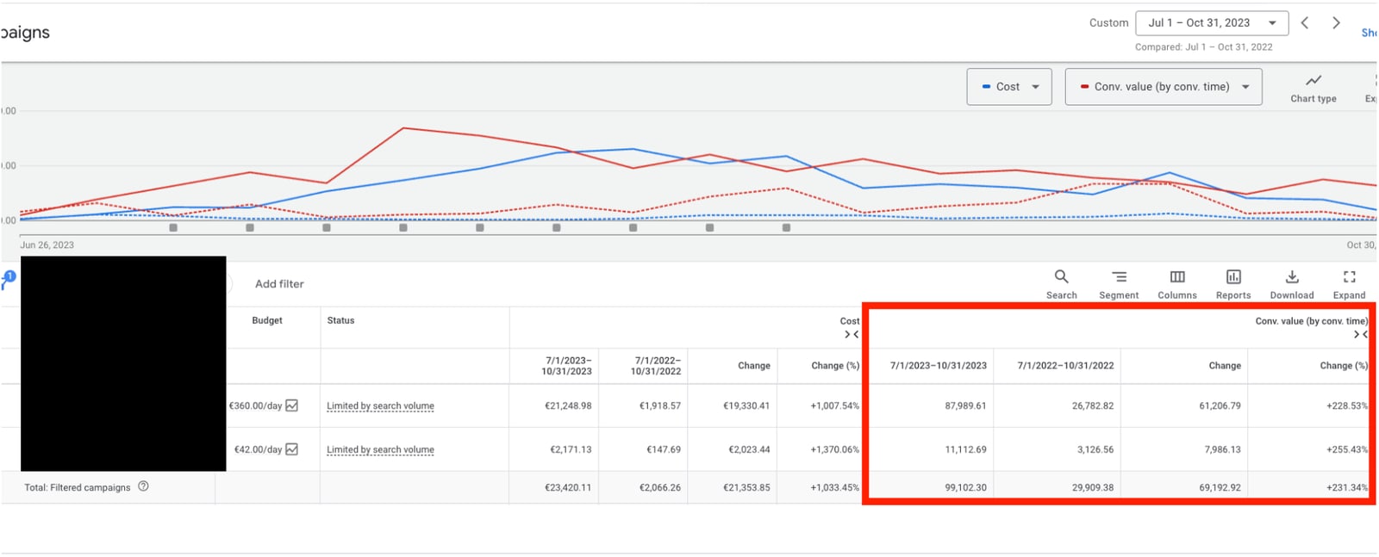The height and width of the screenshot is (557, 1379).
Task: Expand the table to full screen
Action: 1349,284
